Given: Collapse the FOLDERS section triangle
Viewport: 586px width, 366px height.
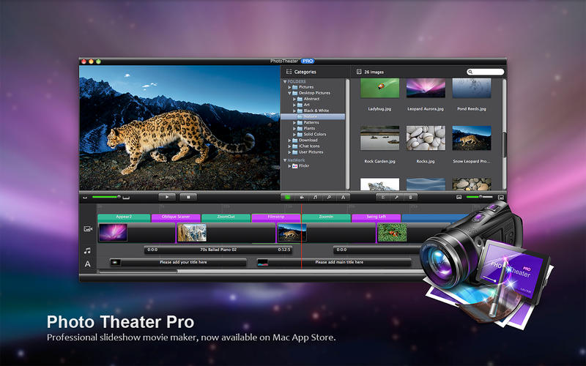Looking at the screenshot, I should (x=285, y=81).
